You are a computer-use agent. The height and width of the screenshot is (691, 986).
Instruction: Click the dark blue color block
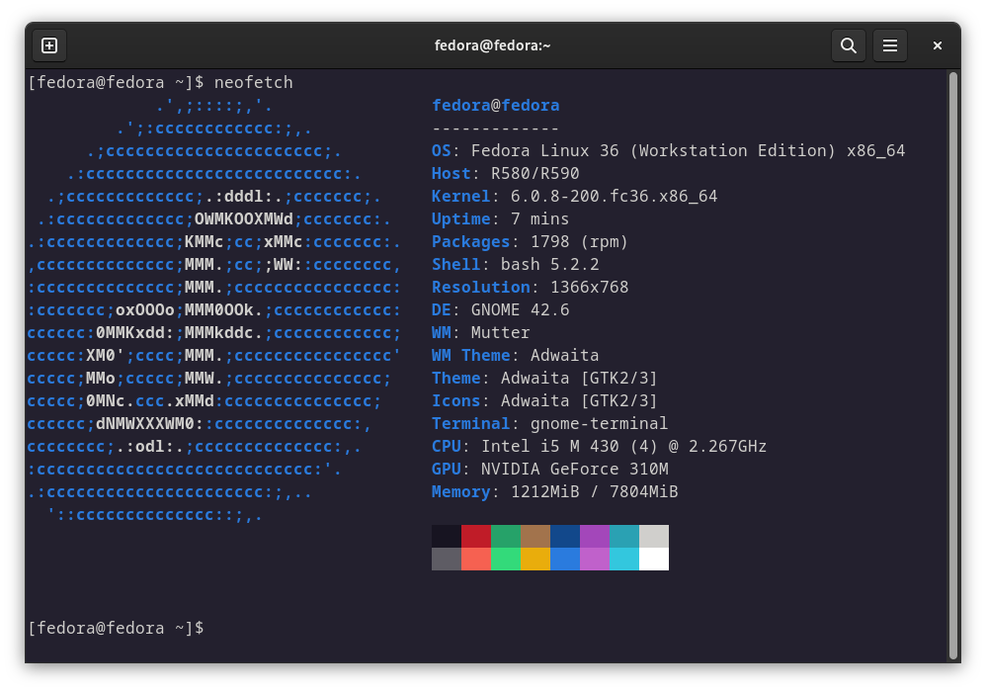[565, 536]
